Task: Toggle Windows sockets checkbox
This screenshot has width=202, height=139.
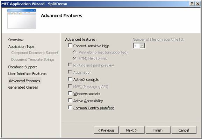Action: tap(70, 93)
